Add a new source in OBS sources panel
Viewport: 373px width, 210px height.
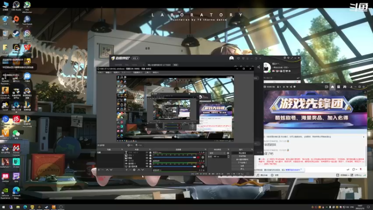pyautogui.click(x=126, y=170)
